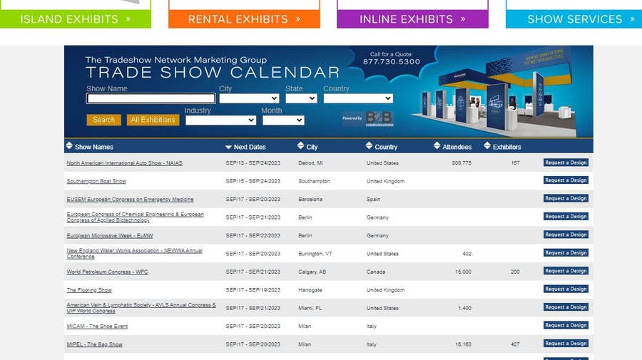Open the Month dropdown
This screenshot has height=360, width=642.
pos(283,120)
